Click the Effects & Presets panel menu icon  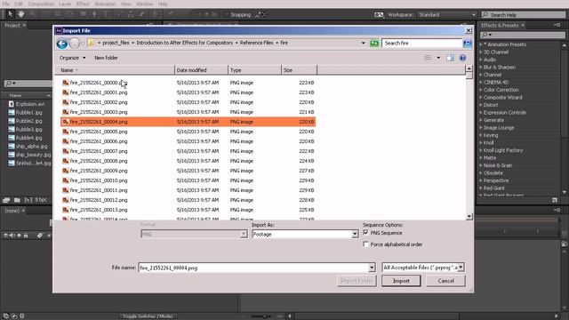[557, 25]
